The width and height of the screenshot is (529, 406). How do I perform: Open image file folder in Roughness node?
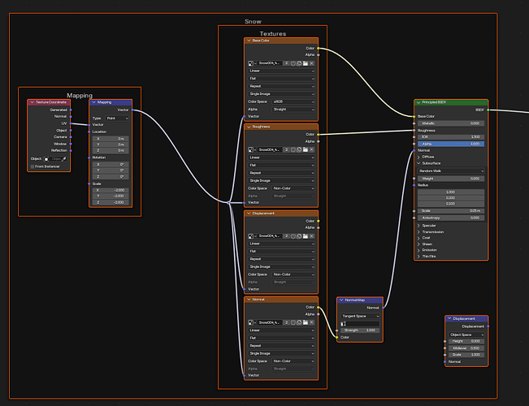(x=306, y=149)
